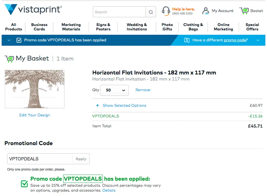267x196 pixels.
Task: Click the Vistaprint logo
Action: (x=33, y=9)
